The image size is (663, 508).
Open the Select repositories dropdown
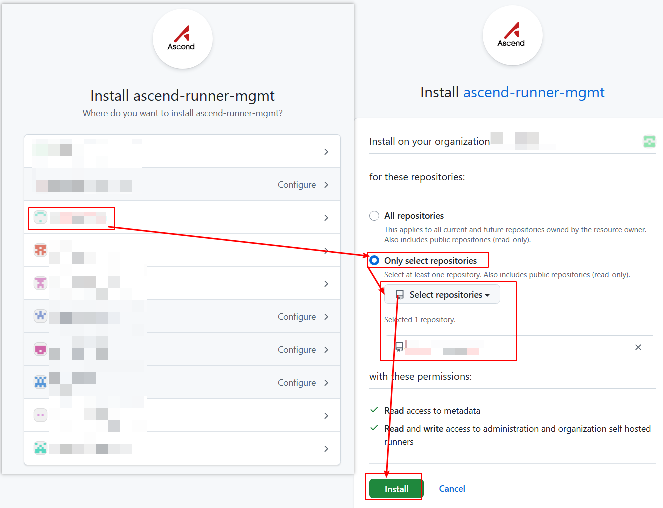442,295
